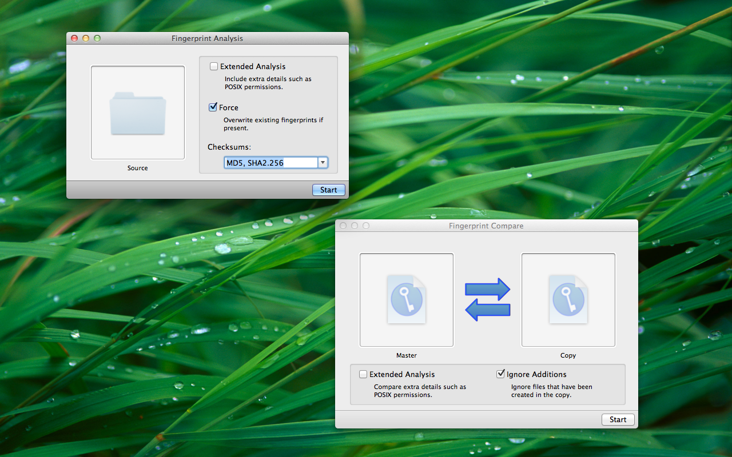
Task: Click the blue swap arrows icon
Action: pos(487,299)
